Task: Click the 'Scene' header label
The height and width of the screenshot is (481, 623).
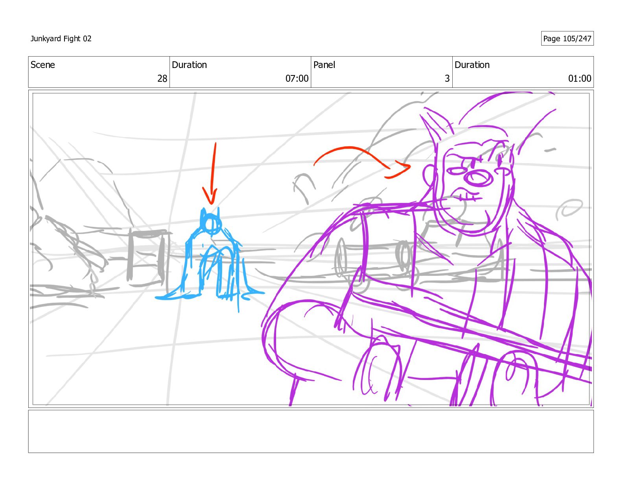Action: pyautogui.click(x=43, y=65)
